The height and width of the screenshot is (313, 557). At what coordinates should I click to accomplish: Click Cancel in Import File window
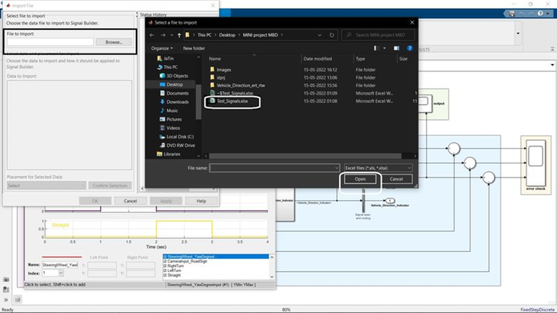click(x=130, y=201)
